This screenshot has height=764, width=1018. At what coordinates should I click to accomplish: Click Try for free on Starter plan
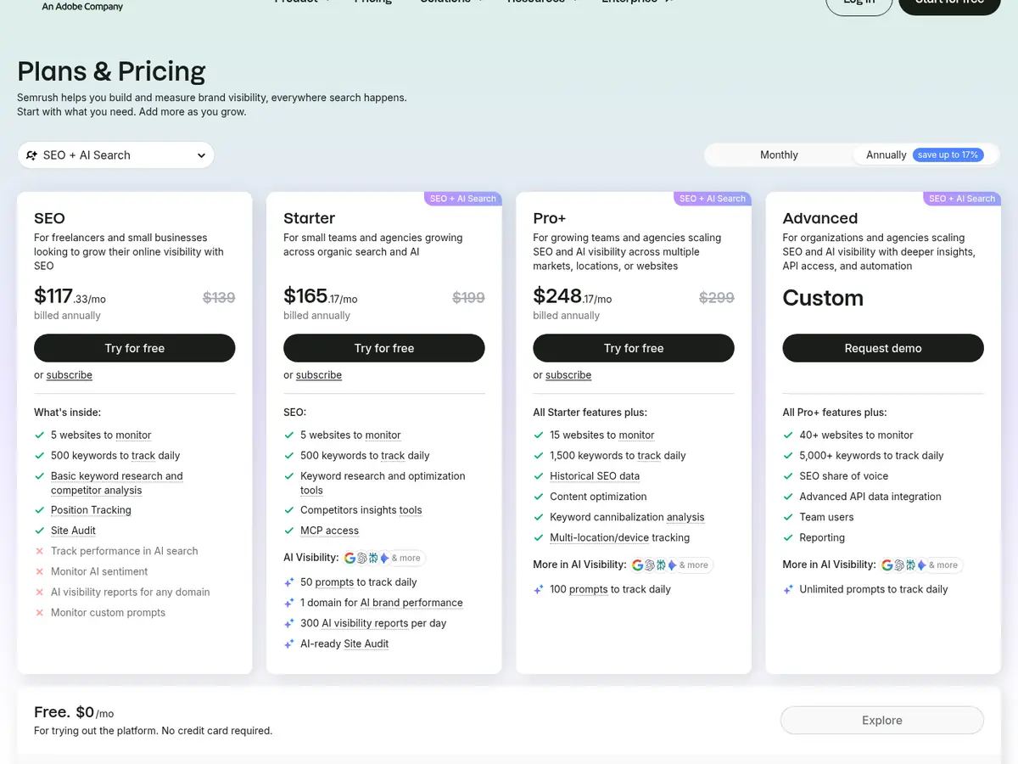(383, 348)
